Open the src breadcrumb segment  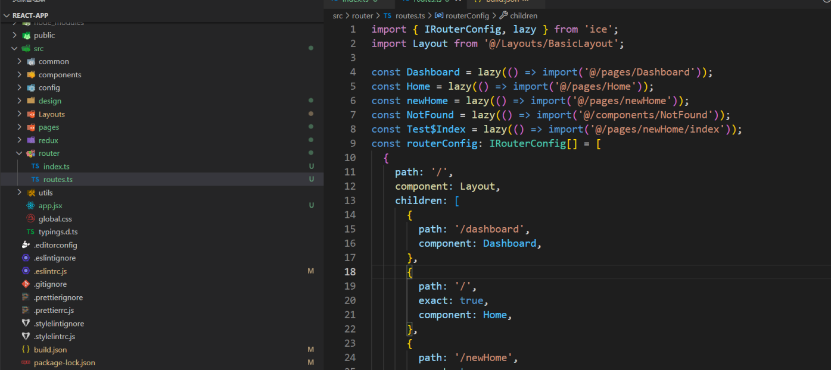coord(338,16)
